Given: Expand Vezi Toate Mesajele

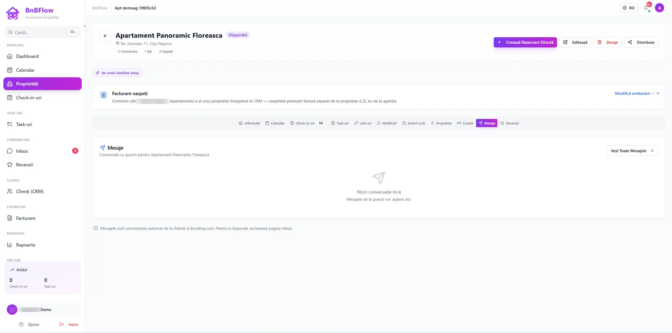Looking at the screenshot, I should 632,151.
